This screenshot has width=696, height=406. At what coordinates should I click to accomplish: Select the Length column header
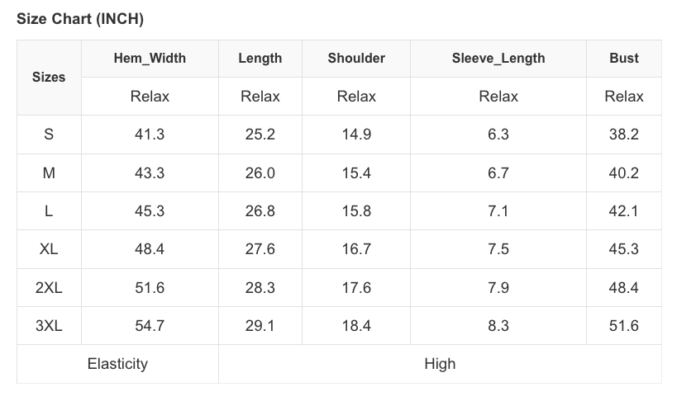coord(260,58)
